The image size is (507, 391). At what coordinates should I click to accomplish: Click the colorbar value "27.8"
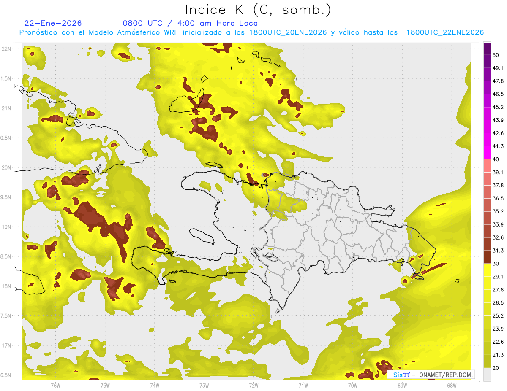(x=499, y=290)
